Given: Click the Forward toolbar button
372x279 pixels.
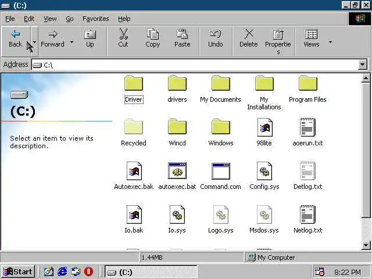Looking at the screenshot, I should (53, 40).
